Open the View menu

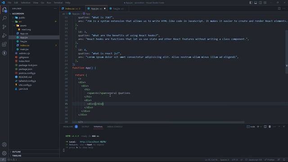(x=36, y=3)
